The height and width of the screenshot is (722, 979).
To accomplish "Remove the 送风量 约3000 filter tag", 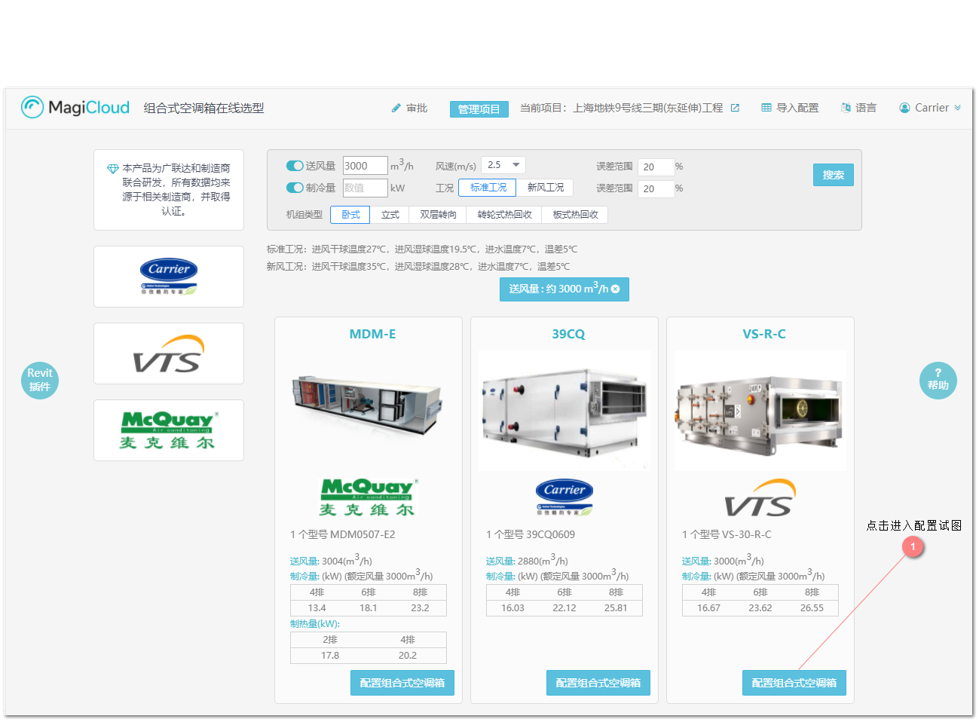I will [x=616, y=289].
